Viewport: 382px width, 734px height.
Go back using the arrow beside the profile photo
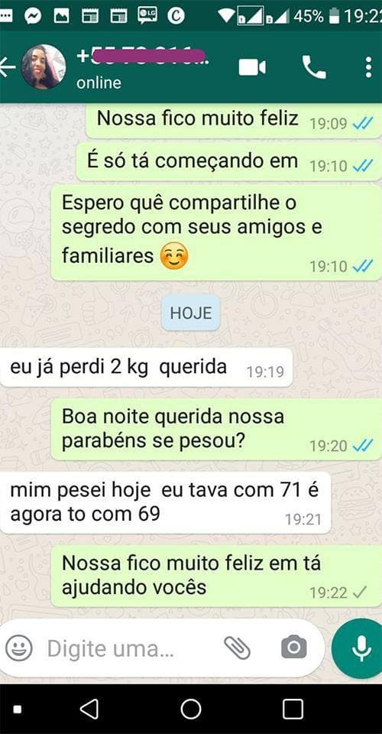[x=8, y=67]
